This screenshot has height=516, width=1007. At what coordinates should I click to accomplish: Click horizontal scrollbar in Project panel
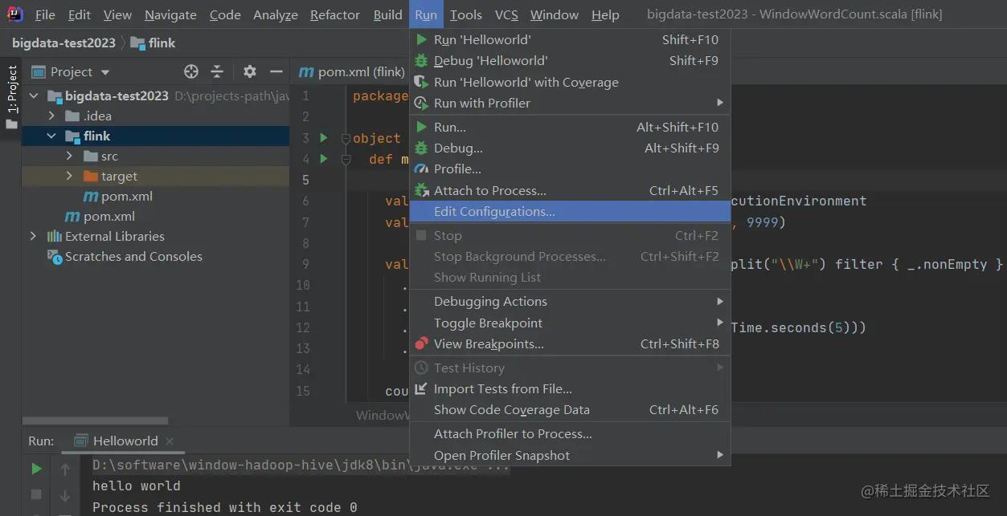click(95, 421)
